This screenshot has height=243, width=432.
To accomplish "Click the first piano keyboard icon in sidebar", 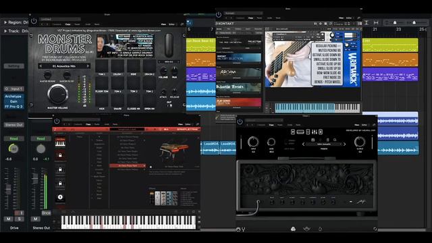I will (x=60, y=143).
